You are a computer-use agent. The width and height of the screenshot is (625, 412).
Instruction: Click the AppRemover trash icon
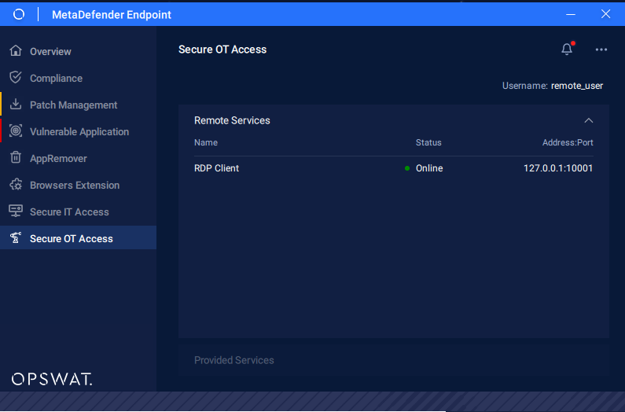pyautogui.click(x=16, y=157)
